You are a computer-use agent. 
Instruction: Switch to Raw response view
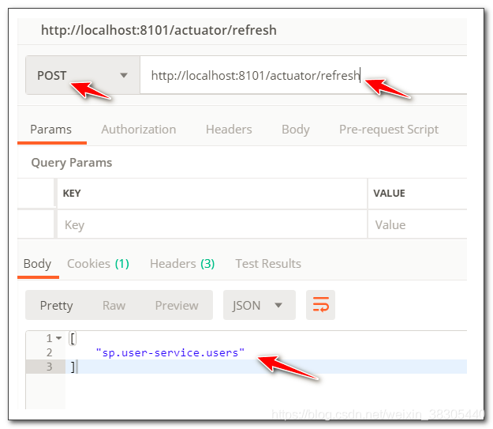[x=114, y=306]
